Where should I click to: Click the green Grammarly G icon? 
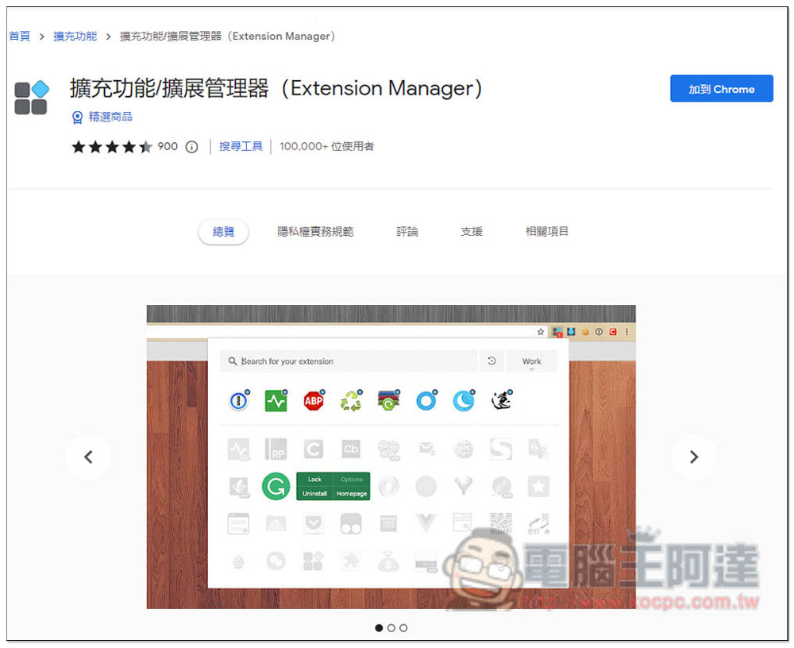pyautogui.click(x=276, y=486)
